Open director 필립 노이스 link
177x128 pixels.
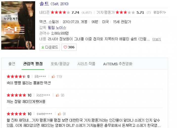coord(57,28)
